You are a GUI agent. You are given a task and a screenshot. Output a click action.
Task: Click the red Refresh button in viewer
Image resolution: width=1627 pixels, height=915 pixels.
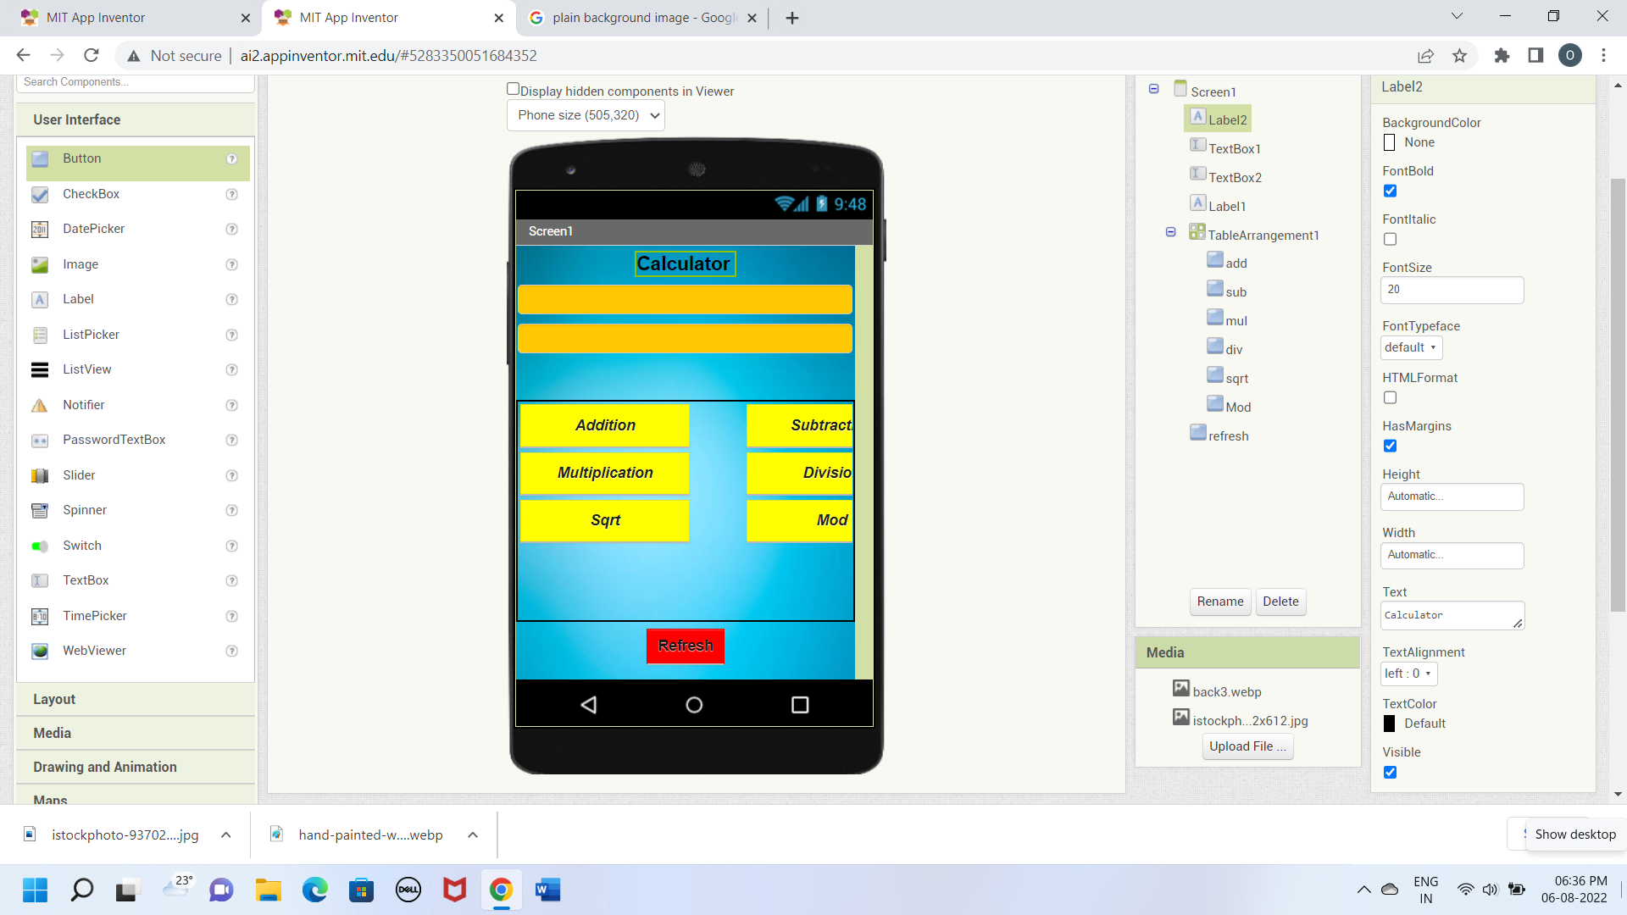[x=686, y=646]
